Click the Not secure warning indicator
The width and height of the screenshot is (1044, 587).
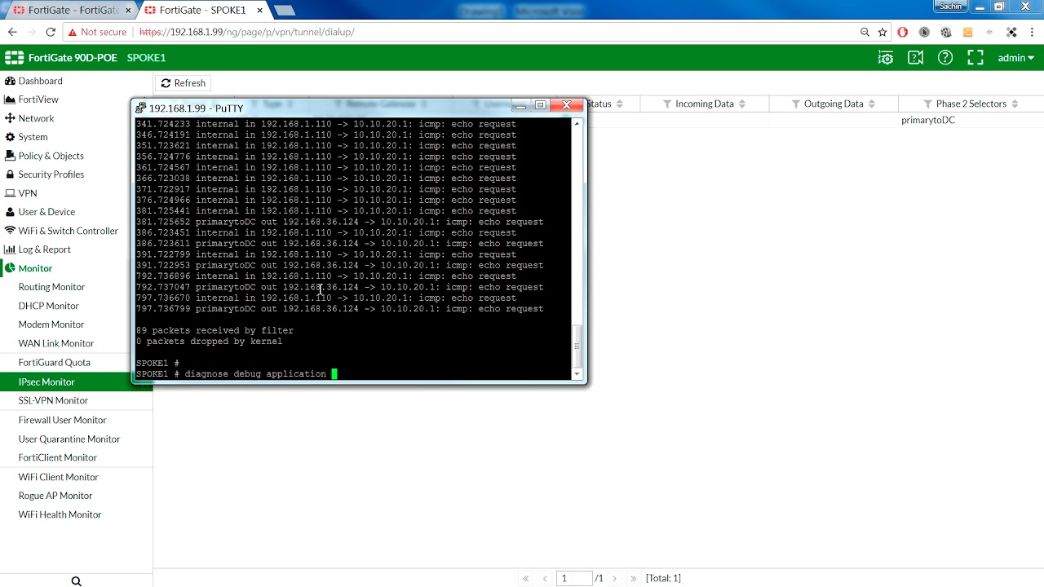coord(97,32)
